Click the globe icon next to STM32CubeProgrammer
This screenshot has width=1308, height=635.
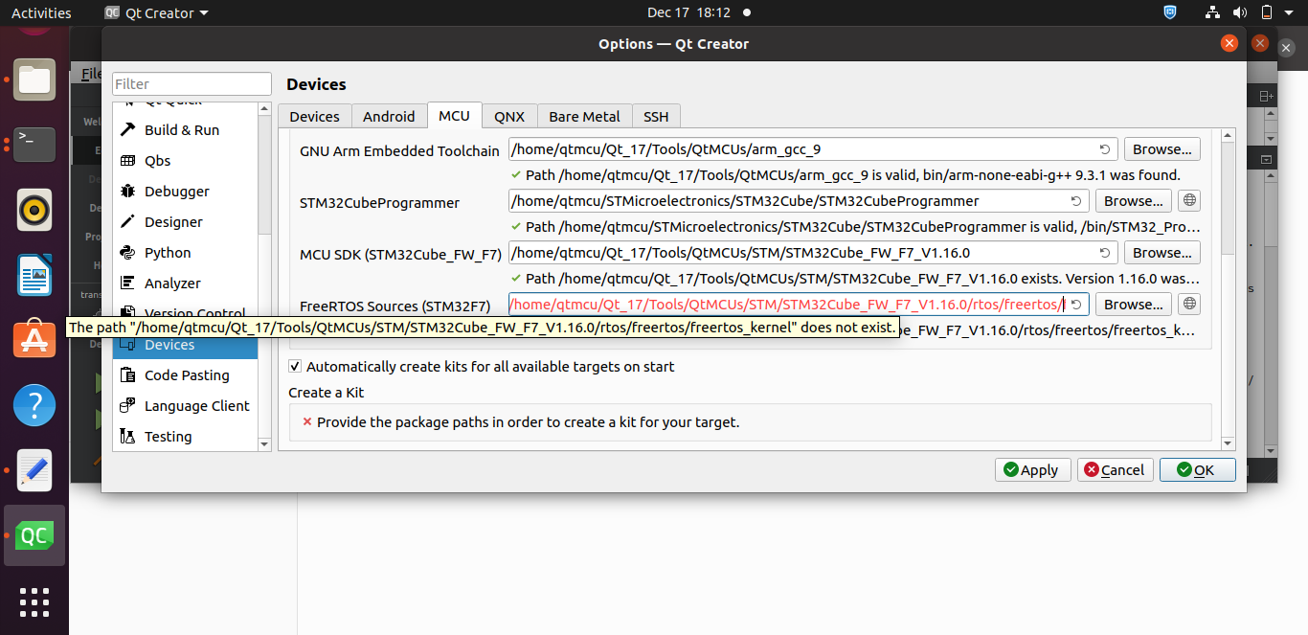point(1188,201)
